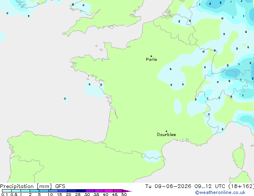Pick the 25–30 mm dark navy legend box
The image size is (254, 196).
(81, 191)
